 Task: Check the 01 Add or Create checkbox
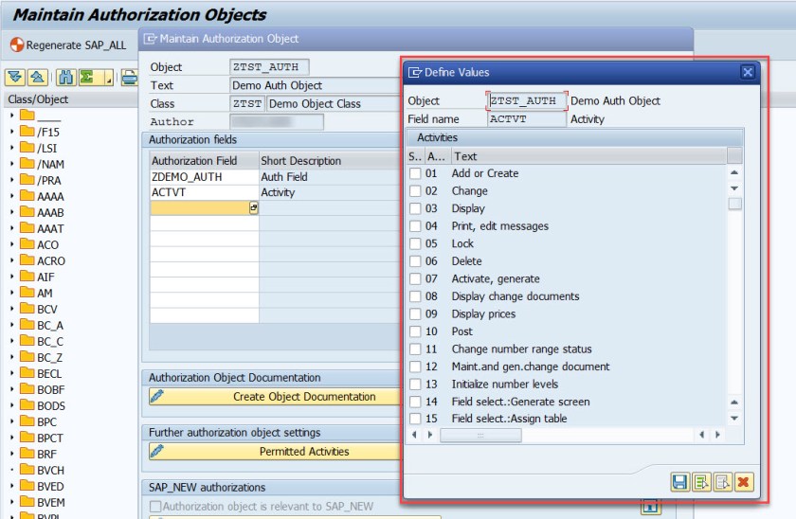[415, 173]
